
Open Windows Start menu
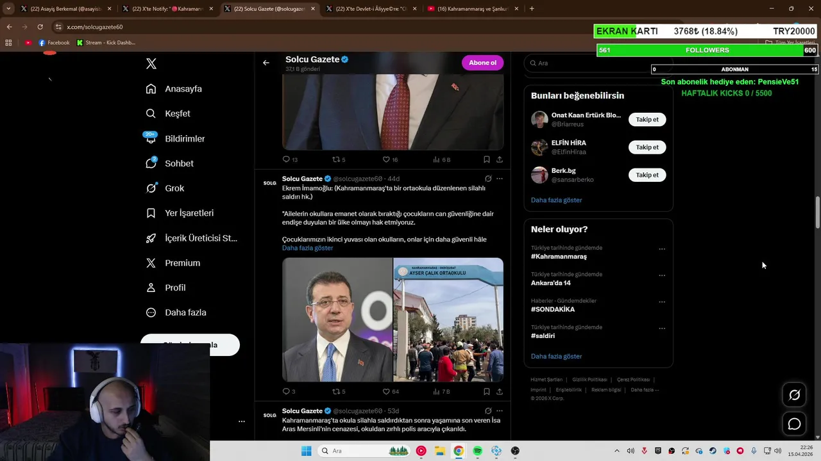(x=306, y=451)
